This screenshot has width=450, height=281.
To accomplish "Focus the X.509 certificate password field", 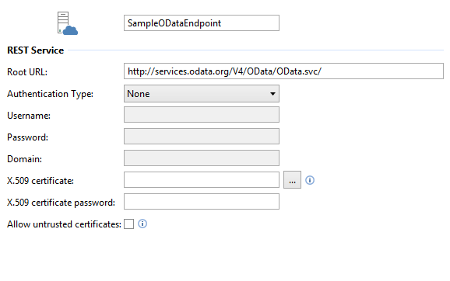I will tap(202, 202).
